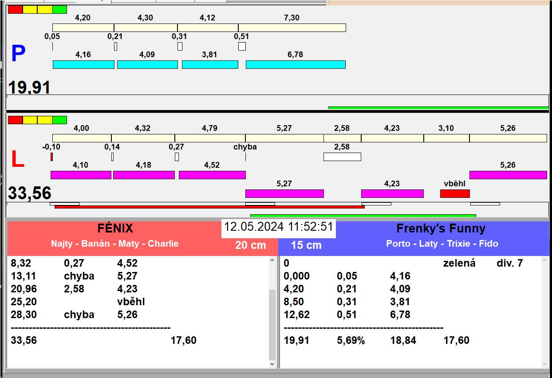Click the Porto - Laty - Trixie - Fido lineup
Viewport: 552px width, 378px height.
tap(442, 244)
